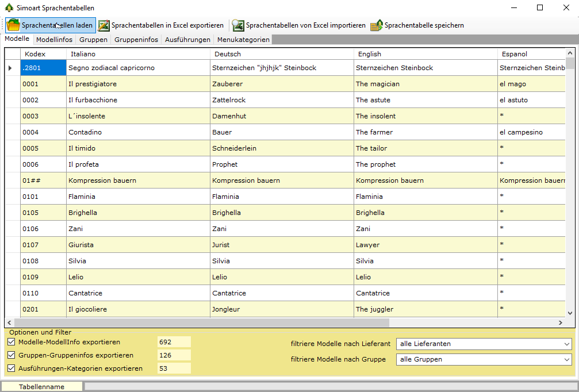
Task: Open the Menukategorien tab
Action: point(243,40)
